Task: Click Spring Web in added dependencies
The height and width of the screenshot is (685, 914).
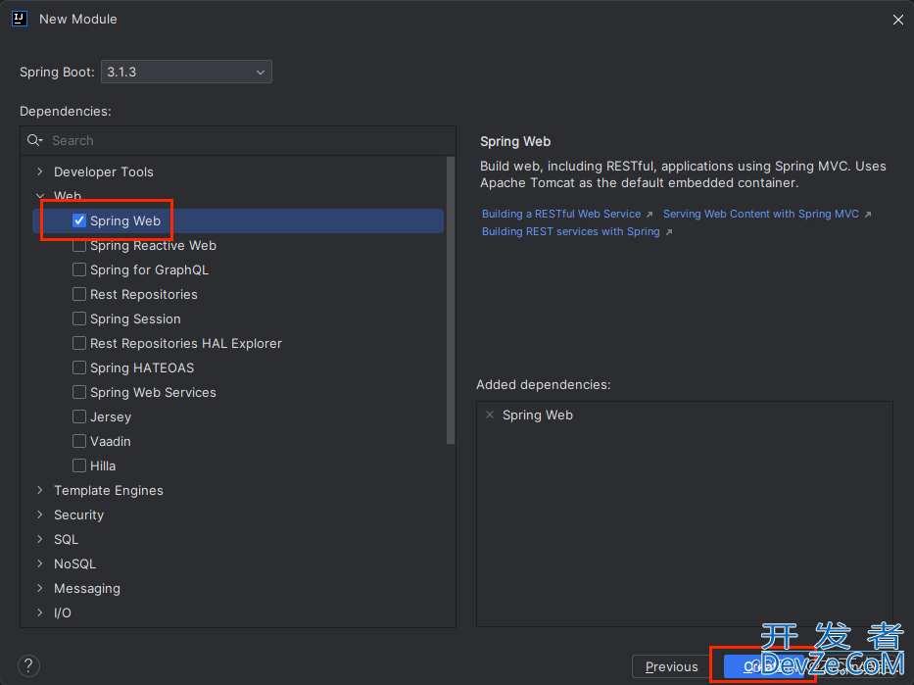Action: tap(538, 416)
